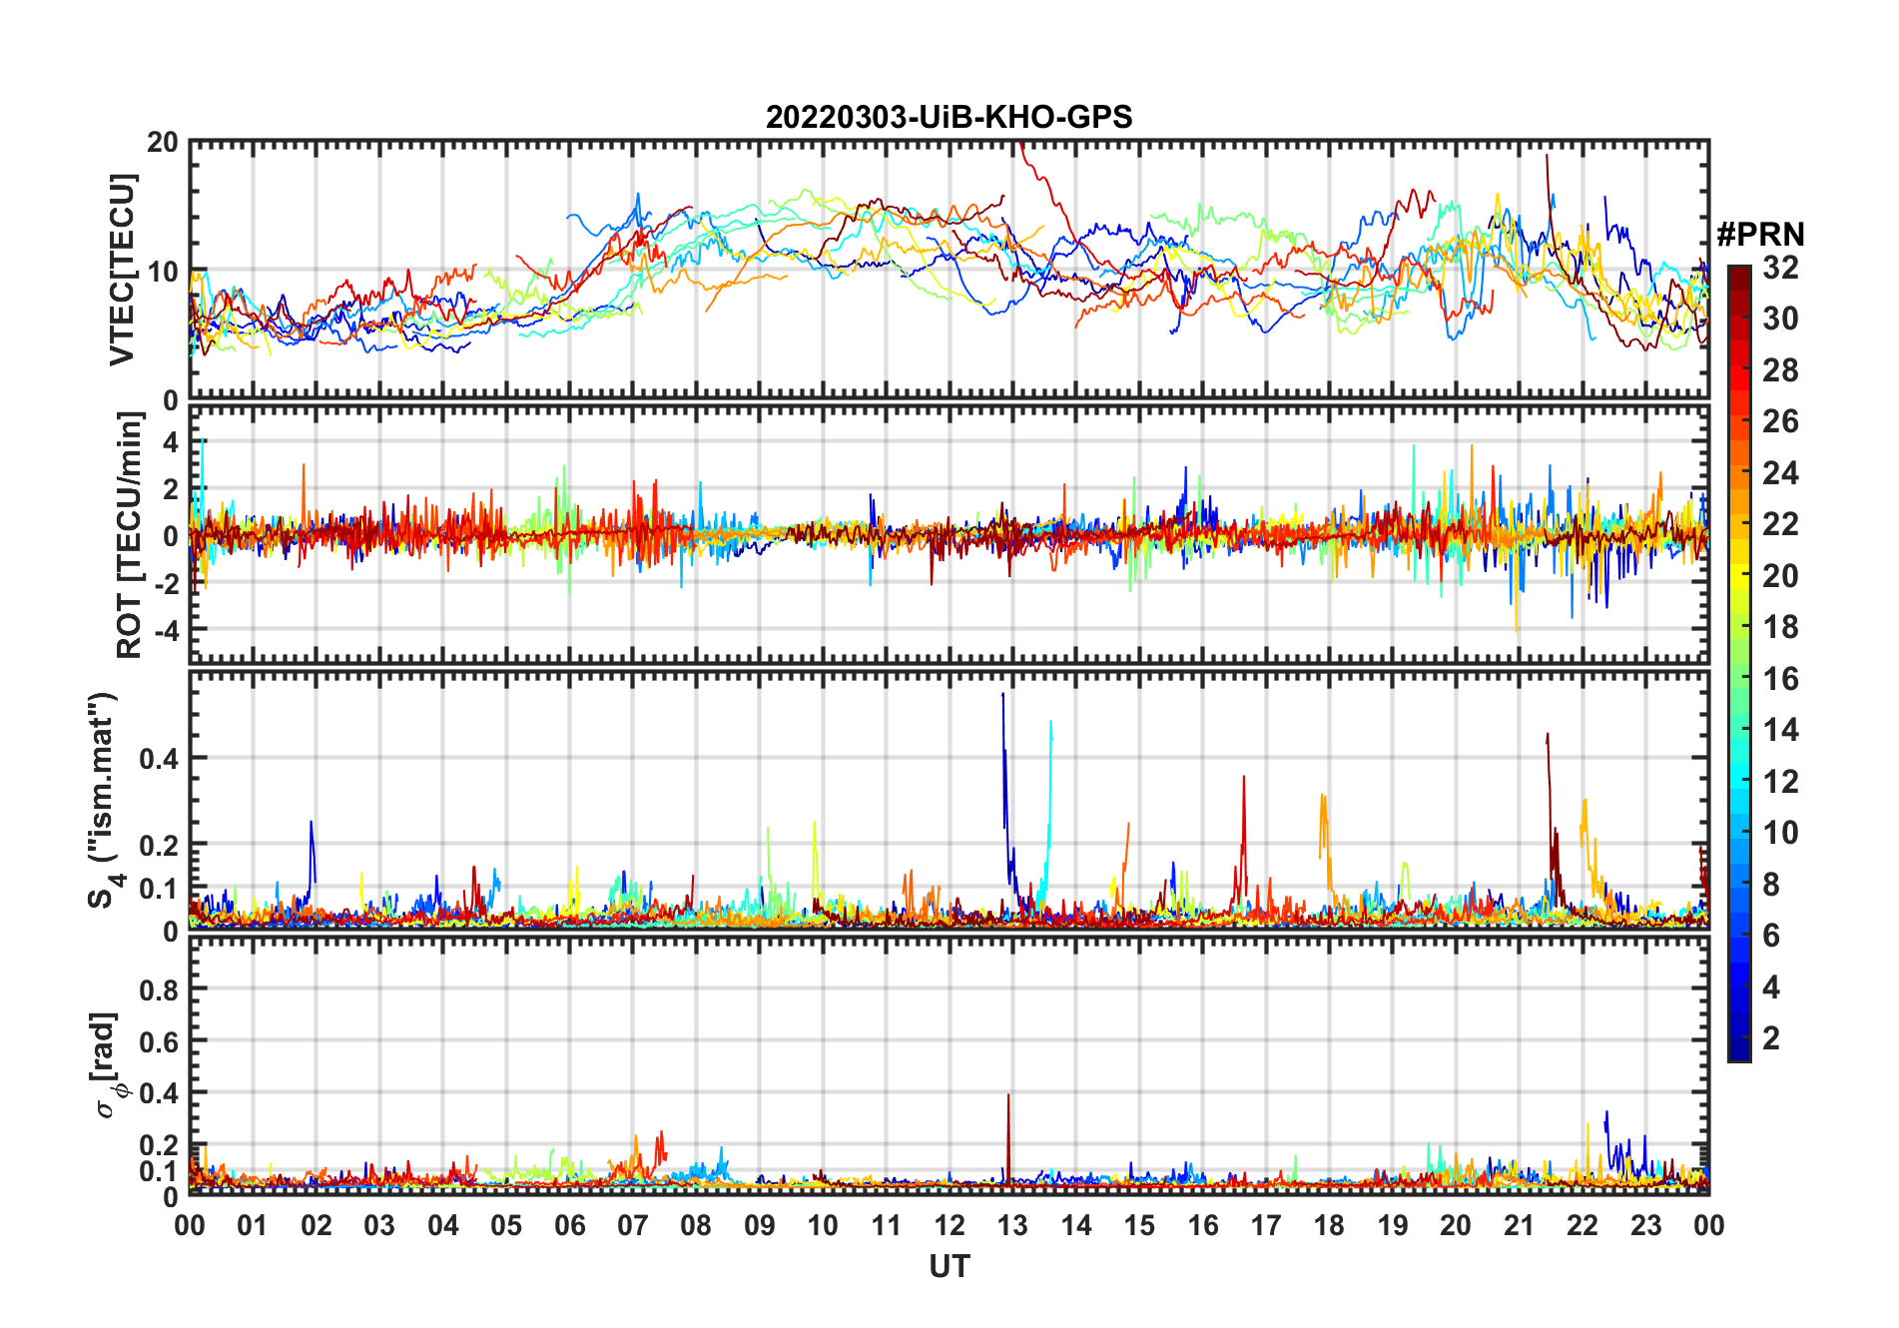Click x-axis tick label 07
This screenshot has width=1899, height=1328.
(633, 1225)
